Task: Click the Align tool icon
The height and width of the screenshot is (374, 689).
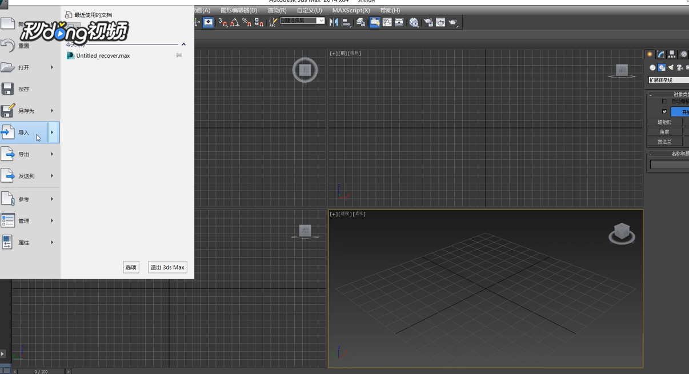Action: (346, 22)
